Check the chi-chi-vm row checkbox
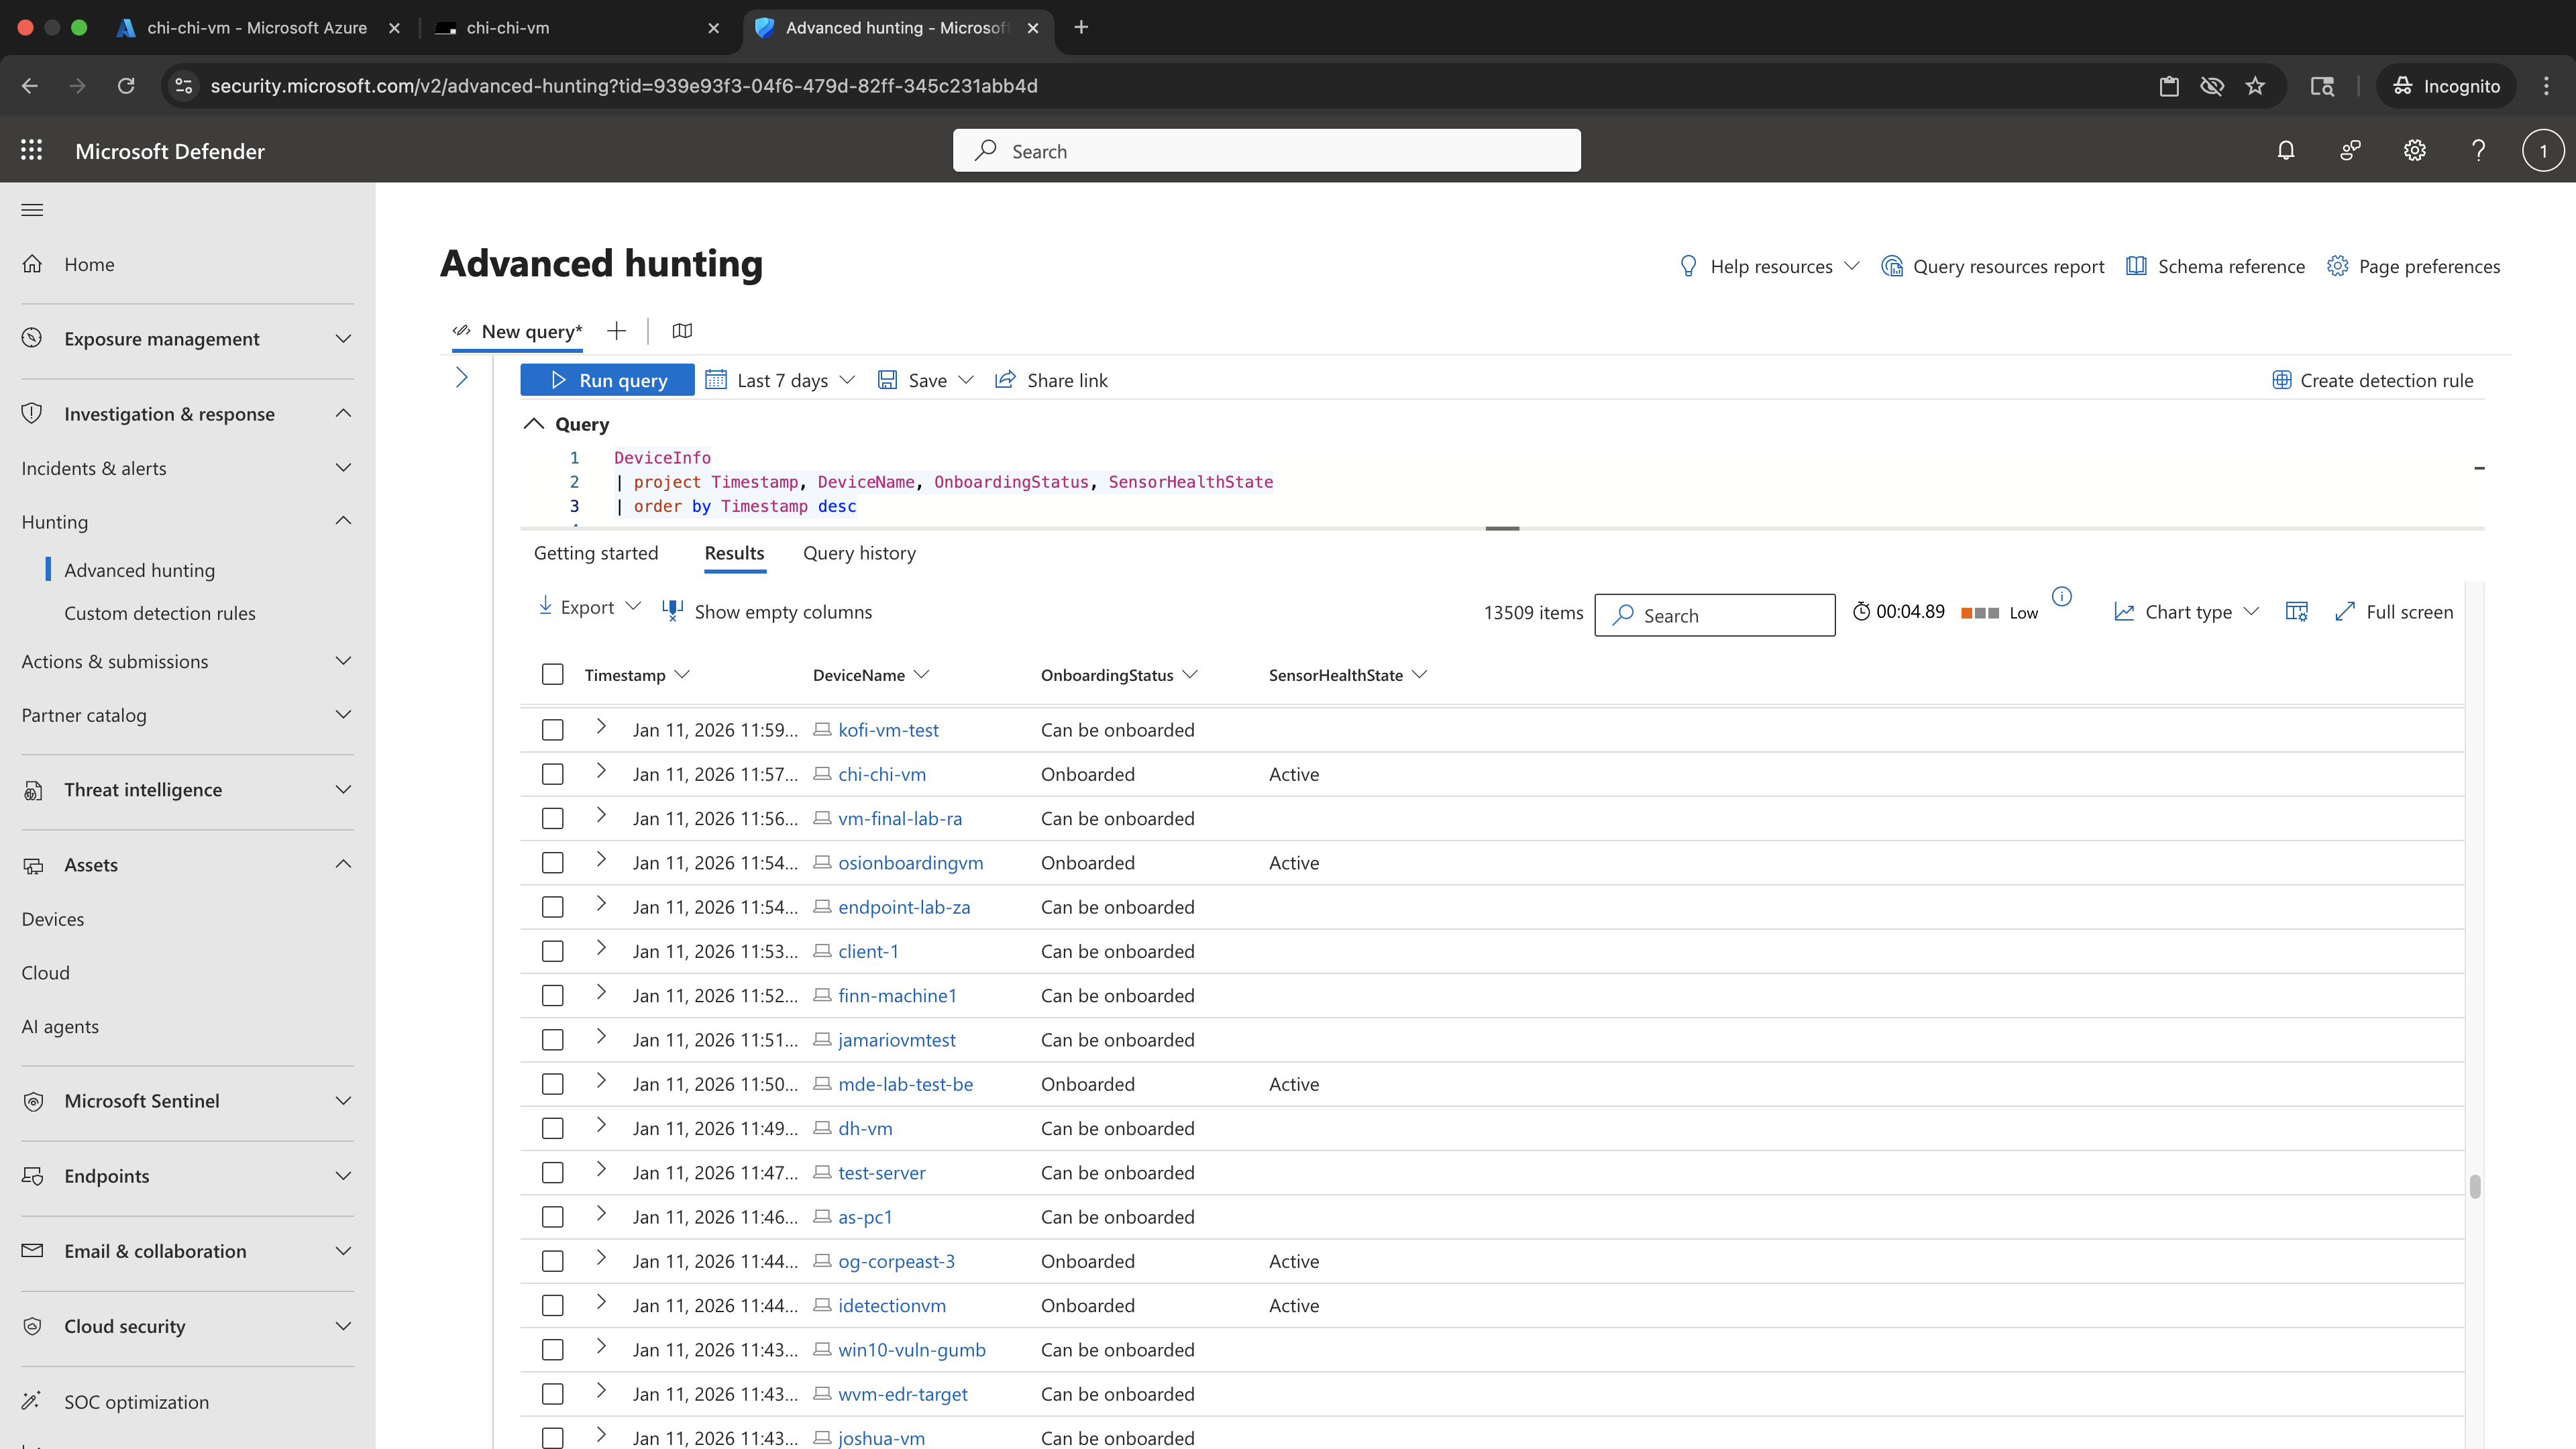Viewport: 2576px width, 1449px height. 552,774
